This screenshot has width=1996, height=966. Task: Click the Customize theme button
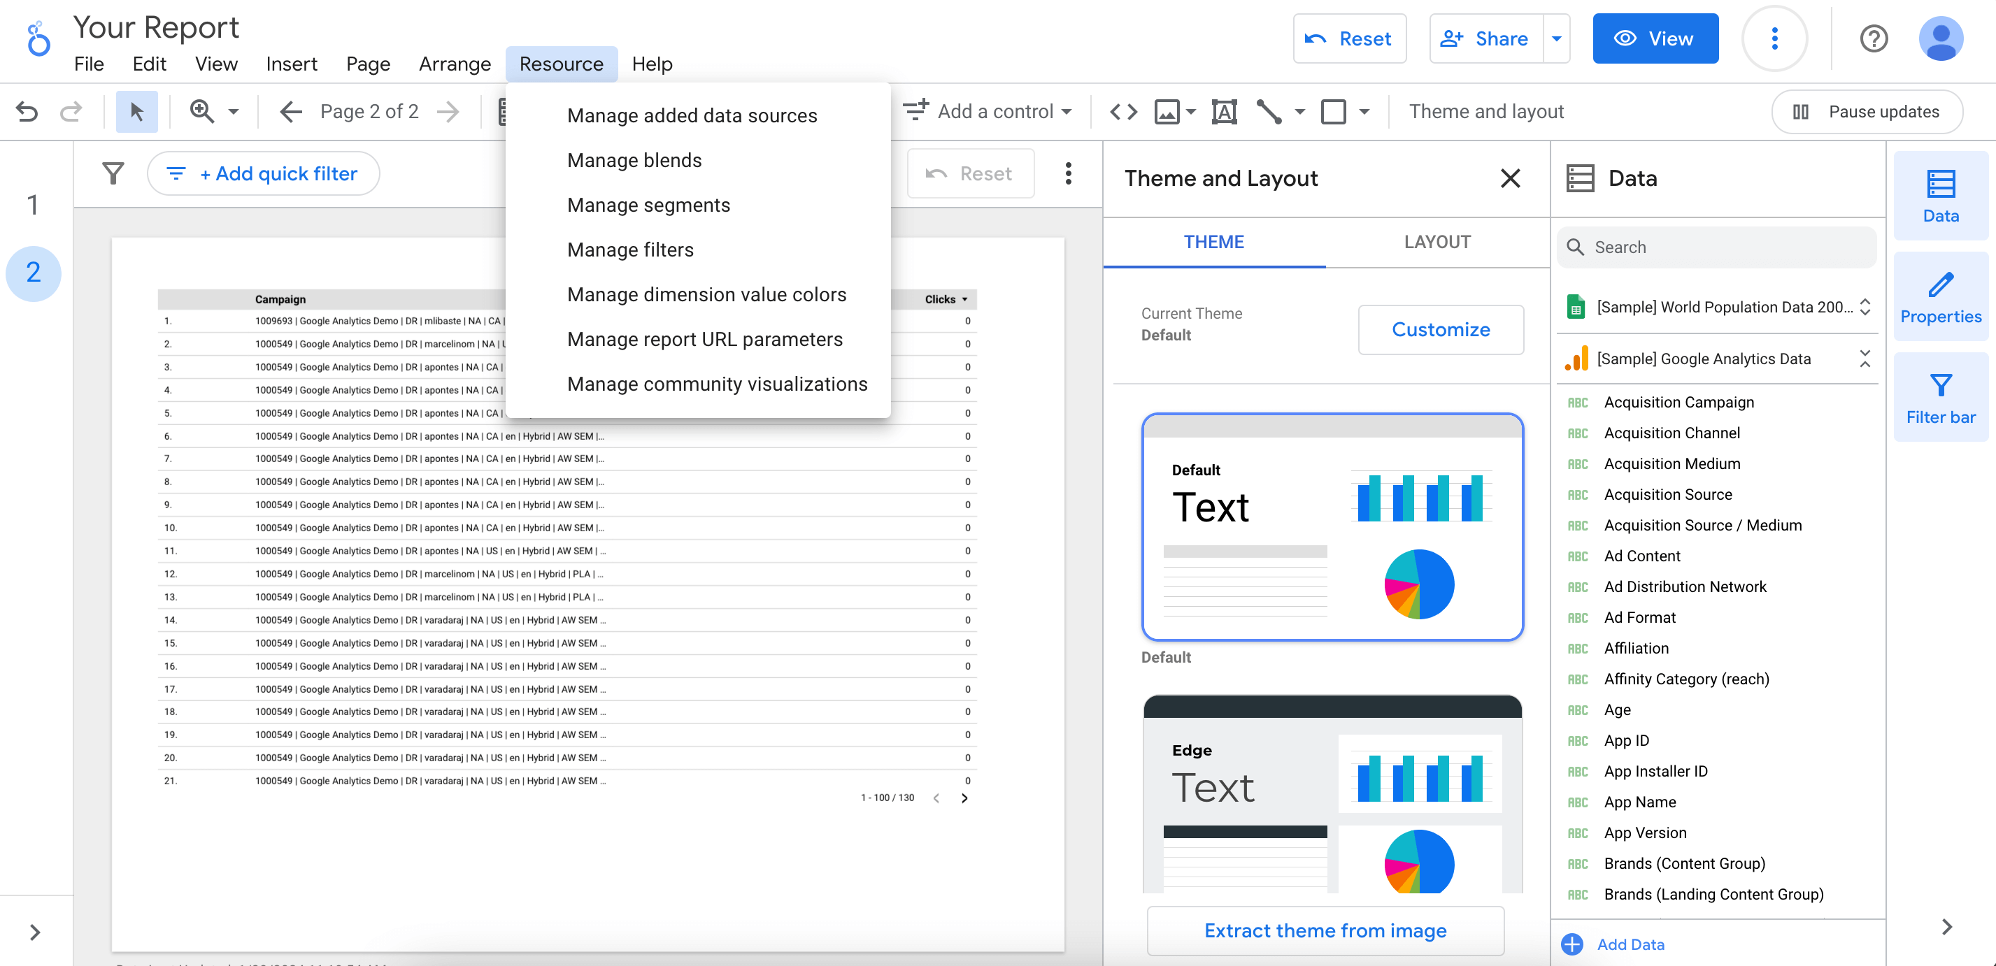coord(1441,329)
